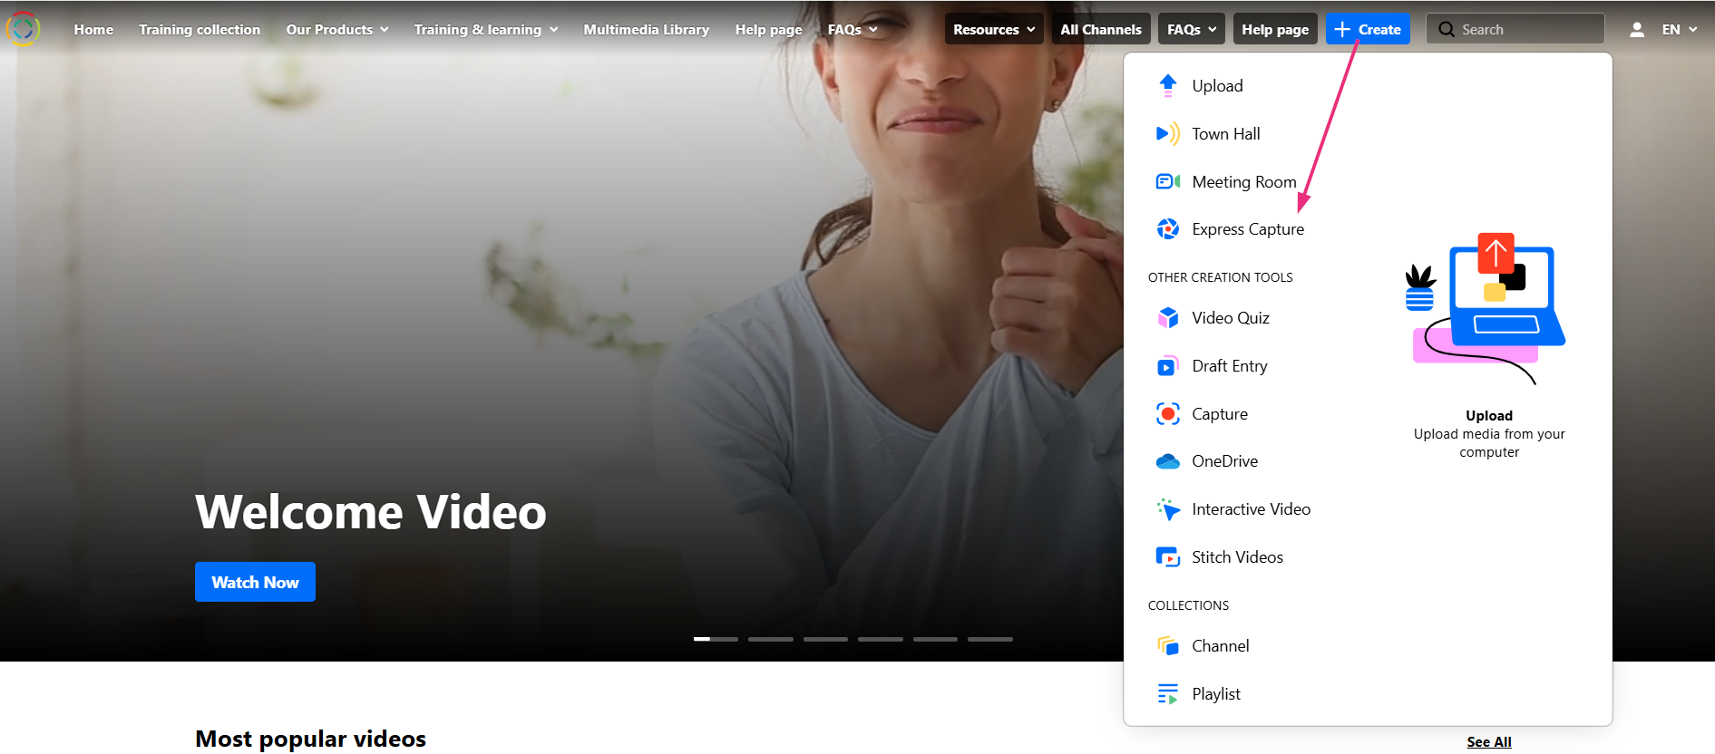The height and width of the screenshot is (754, 1715).
Task: Go to the Home page
Action: pos(93,30)
